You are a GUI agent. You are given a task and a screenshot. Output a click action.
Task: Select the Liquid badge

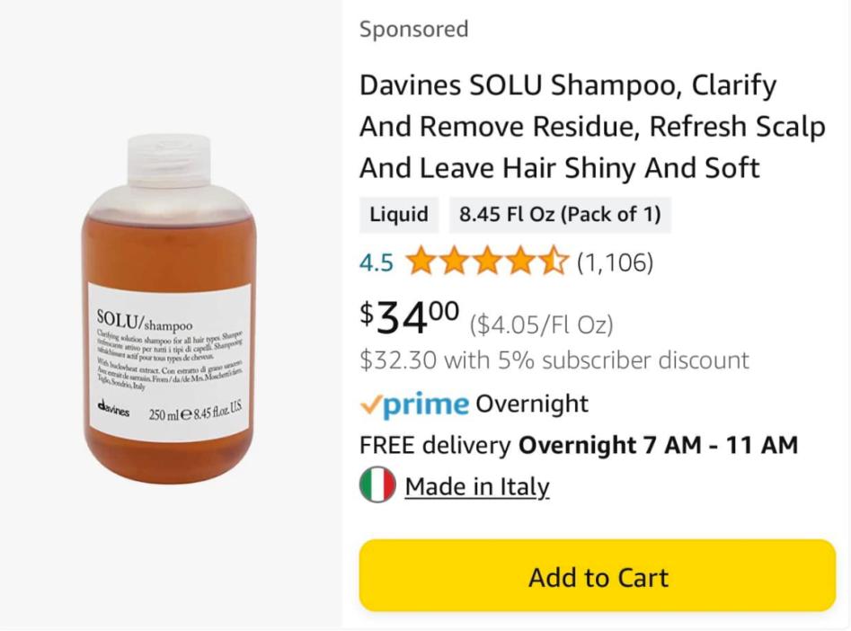coord(399,215)
